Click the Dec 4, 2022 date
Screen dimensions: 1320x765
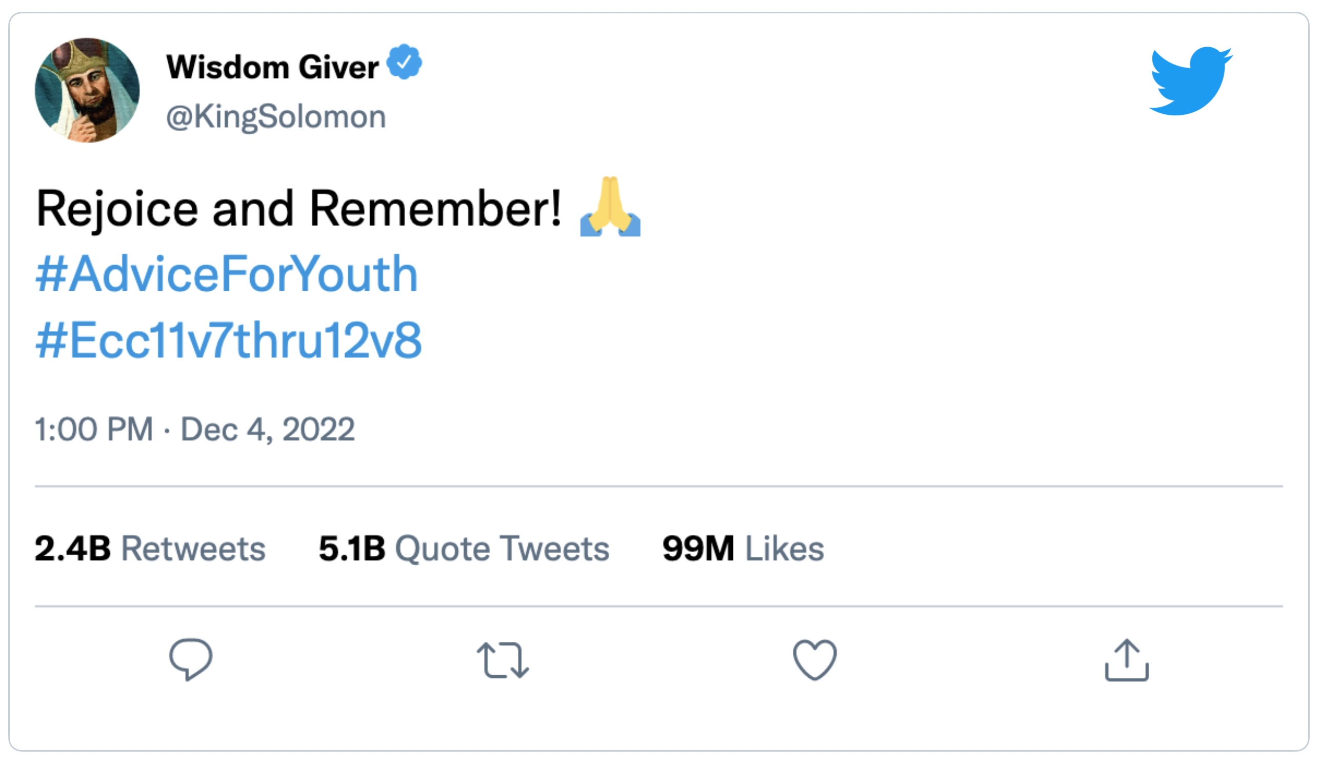(x=268, y=429)
